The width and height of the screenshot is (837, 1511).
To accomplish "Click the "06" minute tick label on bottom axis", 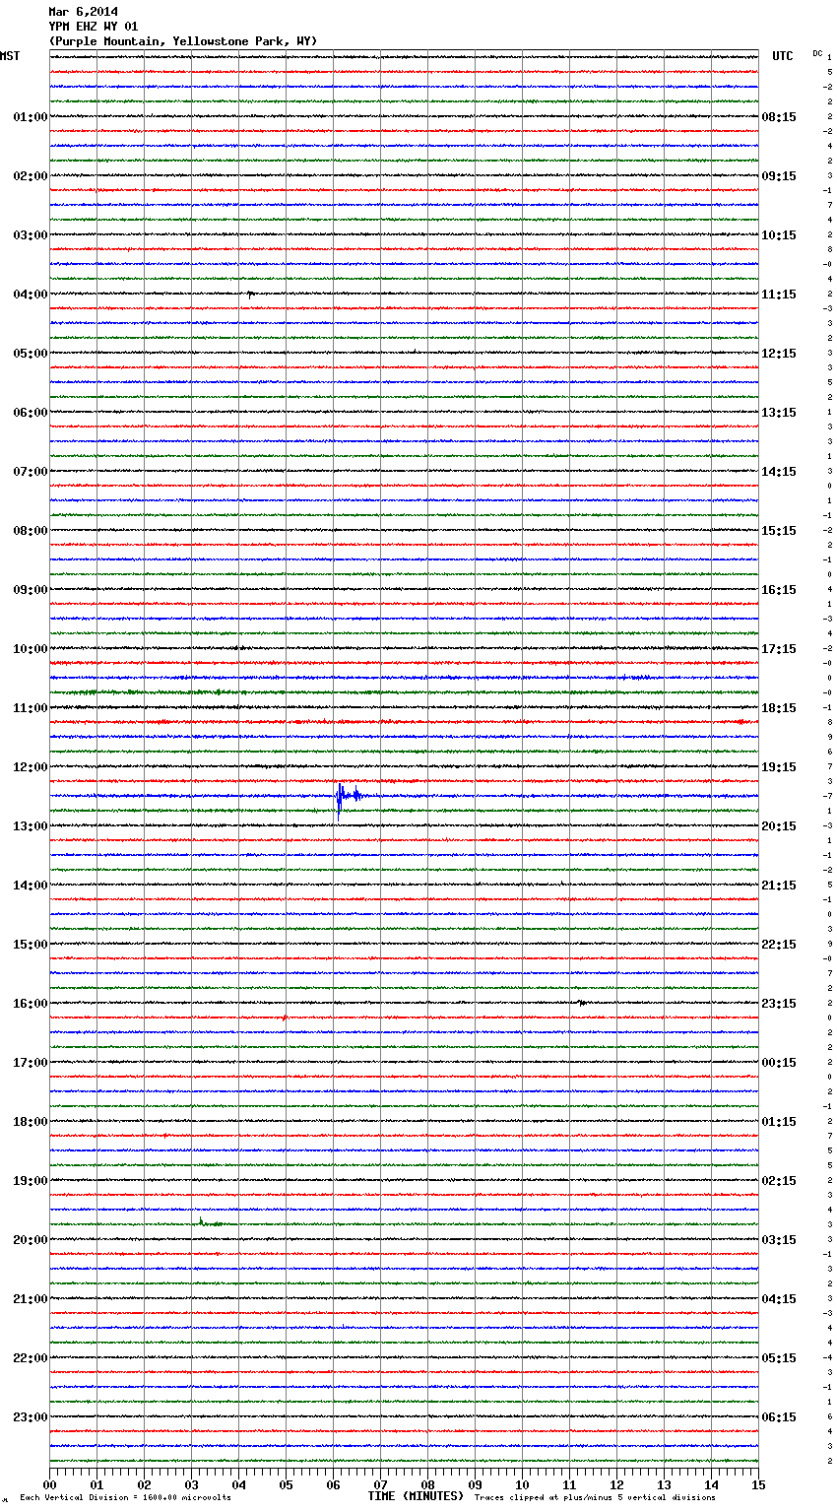I will tap(333, 1484).
